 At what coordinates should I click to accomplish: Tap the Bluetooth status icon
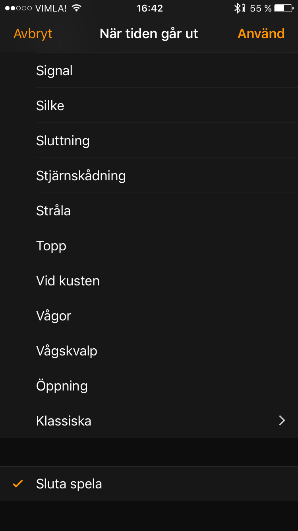tap(238, 8)
